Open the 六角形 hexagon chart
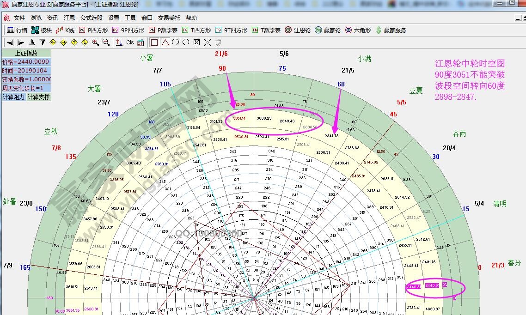Screen dimensions: 526x315 point(358,30)
